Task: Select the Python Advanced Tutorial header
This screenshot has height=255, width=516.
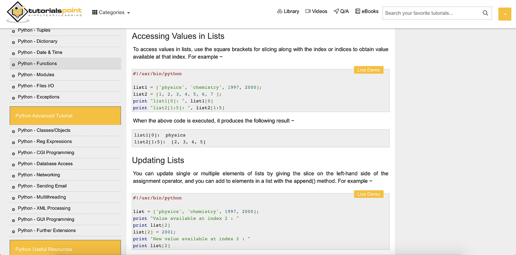Action: click(65, 116)
